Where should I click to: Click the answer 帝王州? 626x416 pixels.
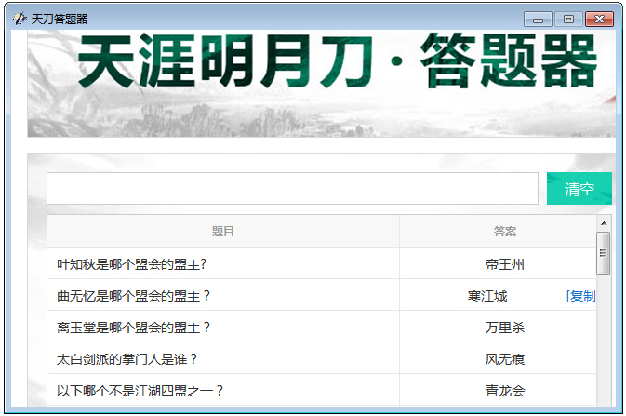coord(504,264)
